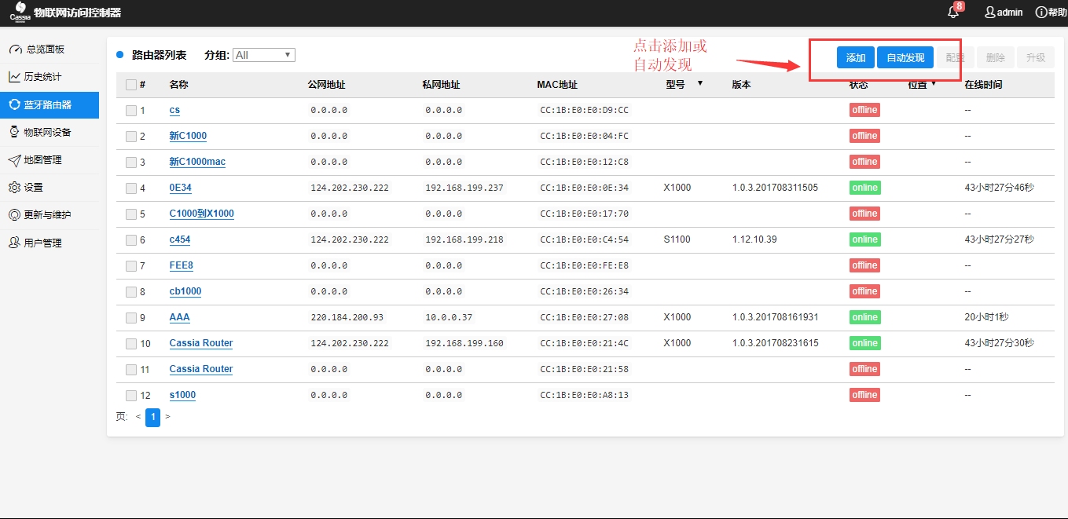Open the location (位置) column filter arrow
The image size is (1068, 519).
coord(934,83)
